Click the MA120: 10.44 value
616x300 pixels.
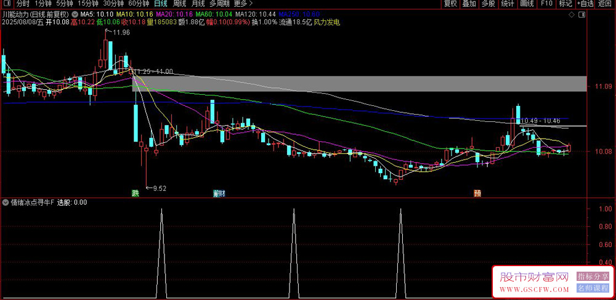tap(255, 15)
